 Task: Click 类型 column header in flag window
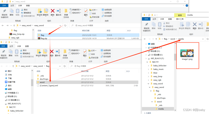click(108, 71)
